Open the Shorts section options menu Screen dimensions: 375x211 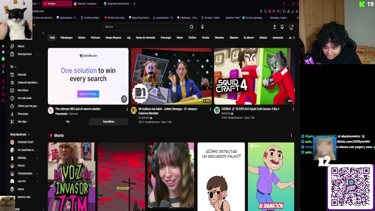[291, 135]
